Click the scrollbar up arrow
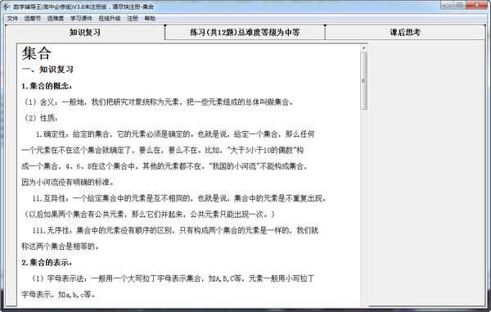The image size is (491, 312). coord(363,48)
